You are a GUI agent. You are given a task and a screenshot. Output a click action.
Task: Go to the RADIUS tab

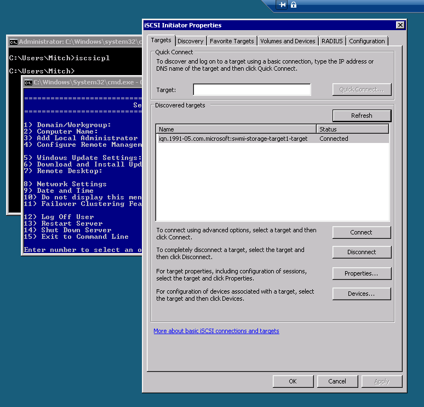point(332,41)
